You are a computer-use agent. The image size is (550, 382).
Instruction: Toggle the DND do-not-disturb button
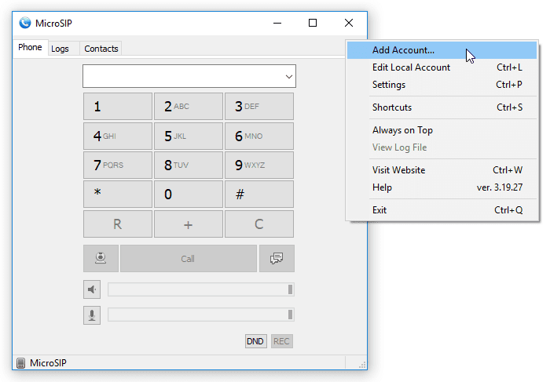255,341
